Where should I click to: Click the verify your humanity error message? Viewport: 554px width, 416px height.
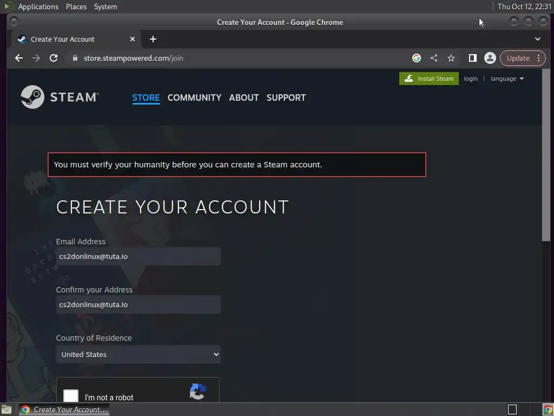237,165
